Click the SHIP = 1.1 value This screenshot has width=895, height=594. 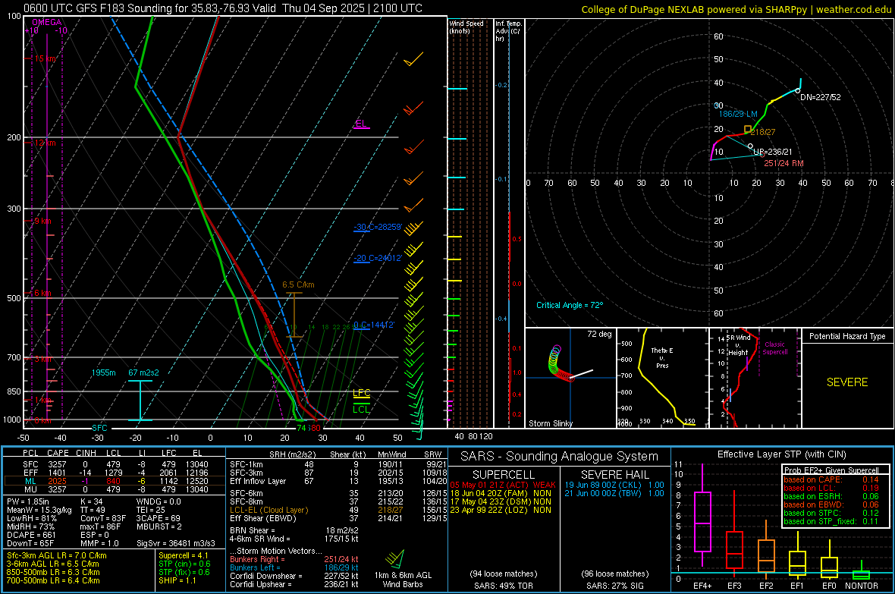[177, 581]
